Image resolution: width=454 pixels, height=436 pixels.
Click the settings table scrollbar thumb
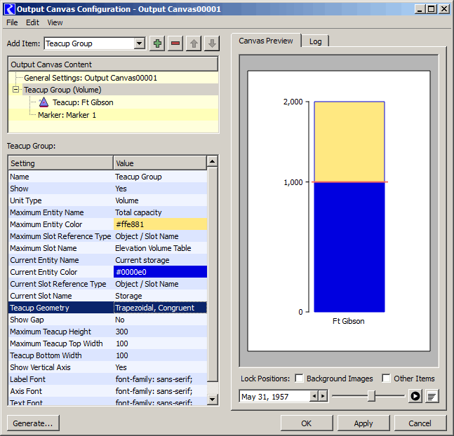click(x=212, y=274)
